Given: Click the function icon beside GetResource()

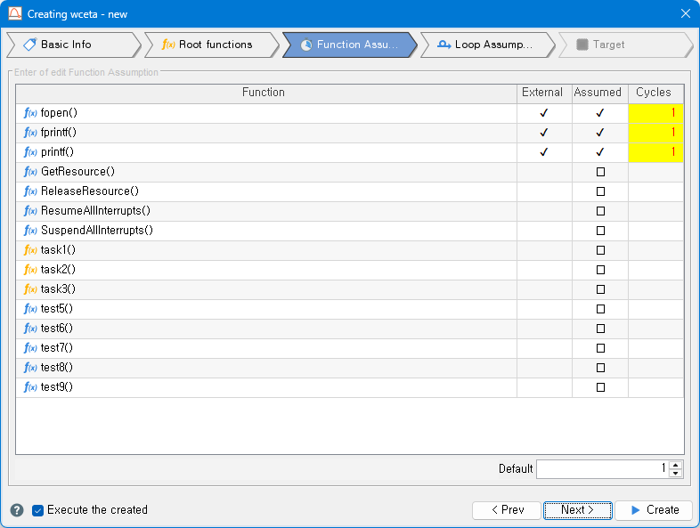Looking at the screenshot, I should pos(29,172).
